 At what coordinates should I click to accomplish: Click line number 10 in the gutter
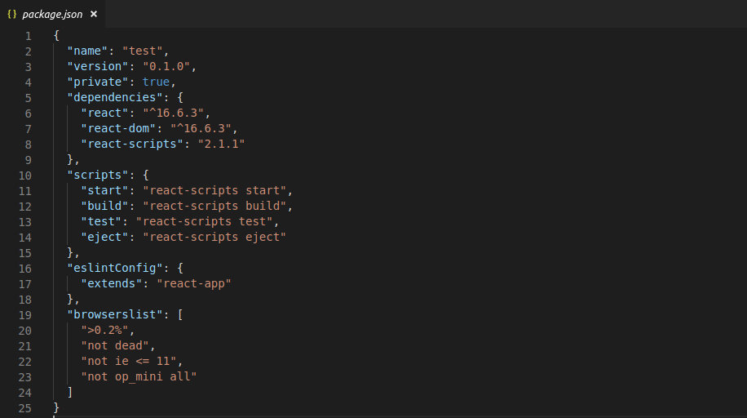(x=24, y=176)
